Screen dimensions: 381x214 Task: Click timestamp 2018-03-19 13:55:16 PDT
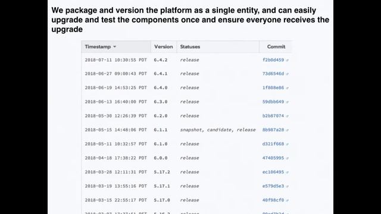(x=116, y=186)
